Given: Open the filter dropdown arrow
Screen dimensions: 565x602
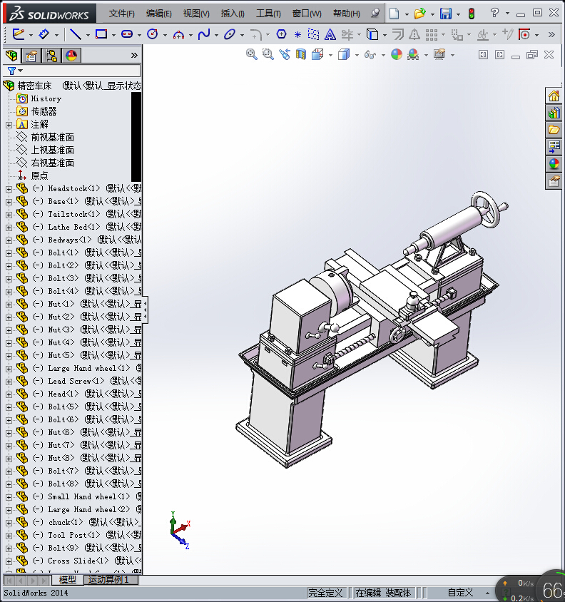Looking at the screenshot, I should [21, 71].
